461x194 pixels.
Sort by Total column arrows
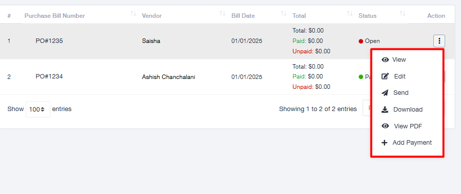pos(350,13)
